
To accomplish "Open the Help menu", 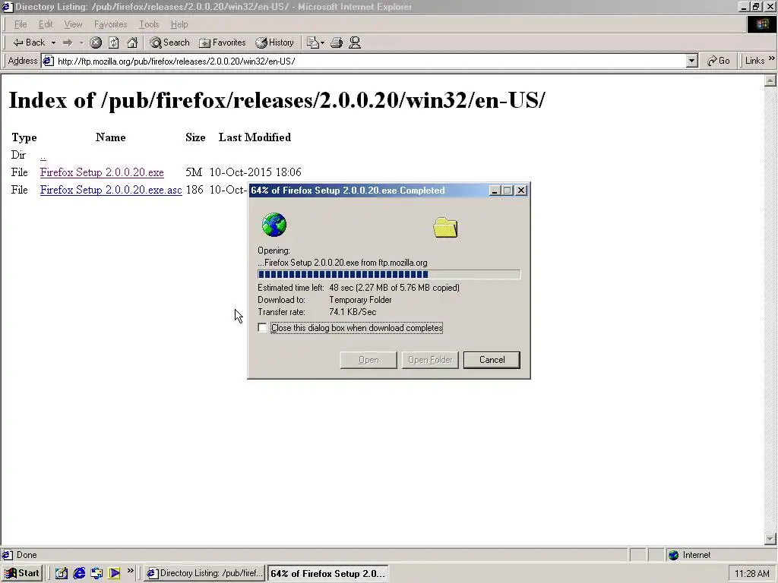I will click(x=179, y=24).
